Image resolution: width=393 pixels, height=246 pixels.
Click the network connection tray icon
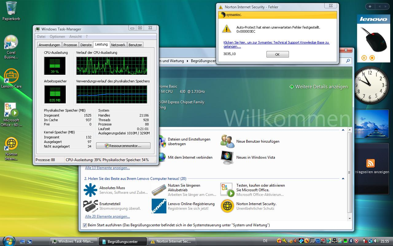[x=371, y=241]
